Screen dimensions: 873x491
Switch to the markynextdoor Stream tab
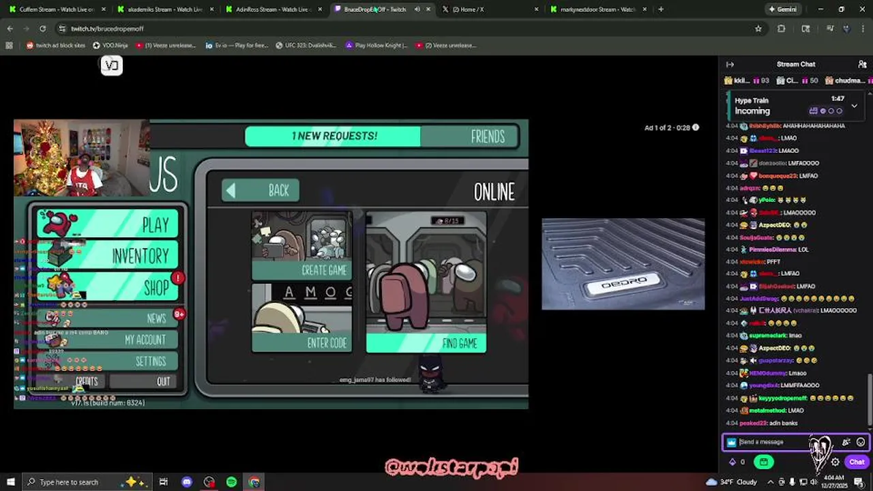597,10
